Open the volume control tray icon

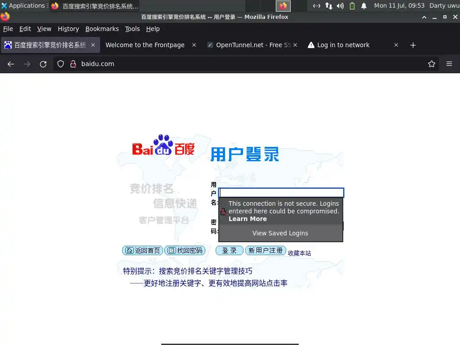pyautogui.click(x=341, y=6)
